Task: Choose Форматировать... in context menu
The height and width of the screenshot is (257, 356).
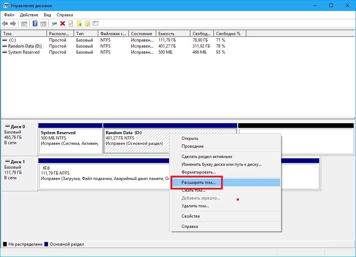Action: [x=225, y=172]
